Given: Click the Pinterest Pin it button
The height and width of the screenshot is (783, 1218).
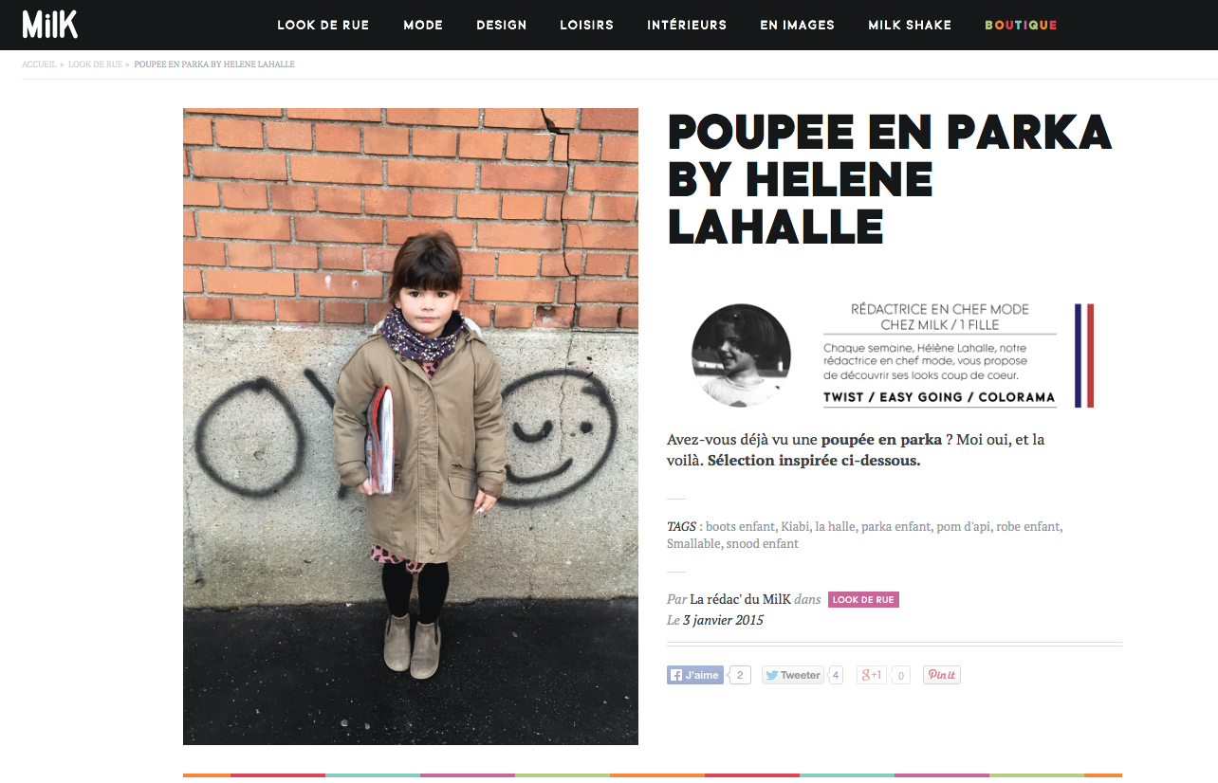Looking at the screenshot, I should 942,675.
